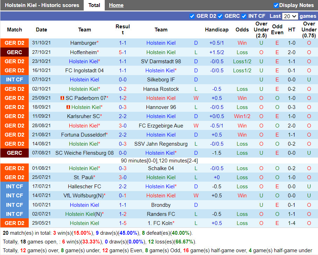Disable the INT CF filter checkbox
The width and height of the screenshot is (318, 255).
point(244,16)
